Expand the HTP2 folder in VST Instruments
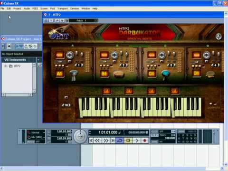Viewport: 228px width, 171px height. (x=6, y=66)
